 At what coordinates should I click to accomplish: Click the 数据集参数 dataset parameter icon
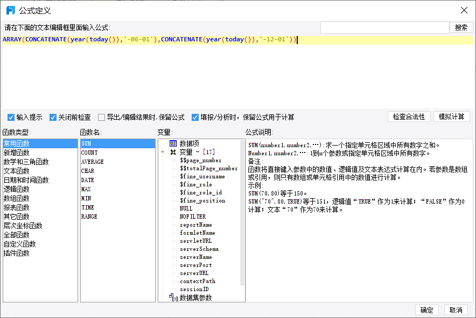click(x=173, y=298)
